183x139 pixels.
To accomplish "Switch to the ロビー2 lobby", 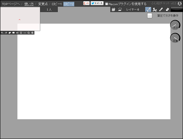I will pyautogui.click(x=69, y=4).
